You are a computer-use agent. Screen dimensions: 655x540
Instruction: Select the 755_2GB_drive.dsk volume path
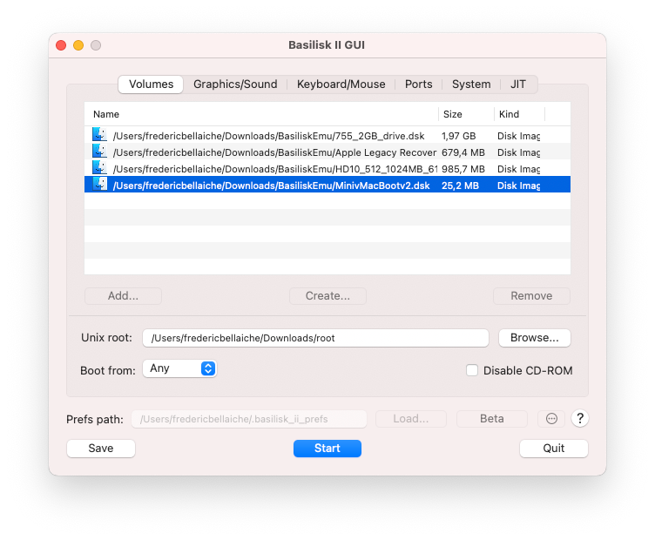point(268,136)
